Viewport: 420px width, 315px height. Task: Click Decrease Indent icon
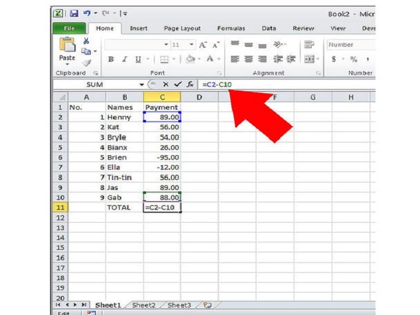pos(277,59)
